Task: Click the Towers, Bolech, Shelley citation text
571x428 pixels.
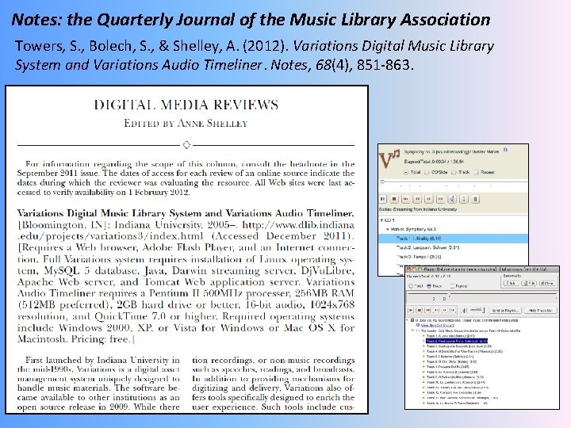Action: [x=255, y=55]
